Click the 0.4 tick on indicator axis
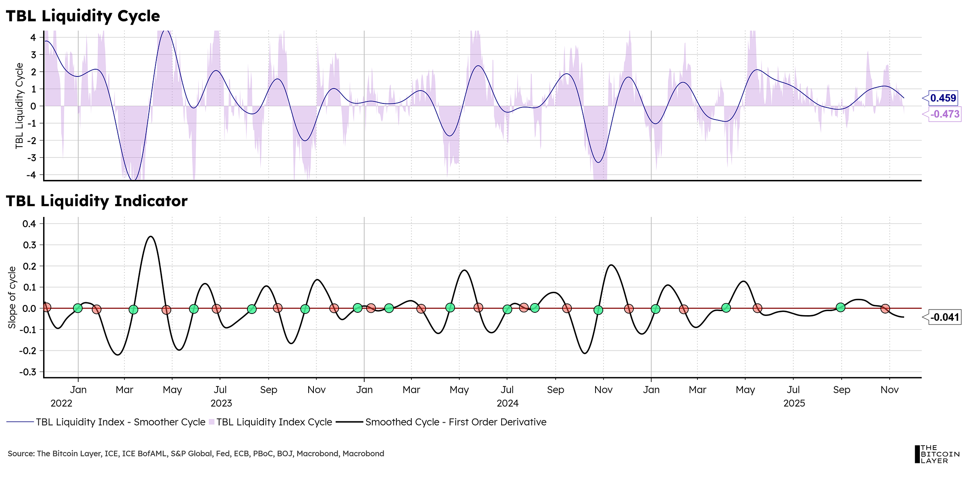The height and width of the screenshot is (483, 967). (x=29, y=224)
